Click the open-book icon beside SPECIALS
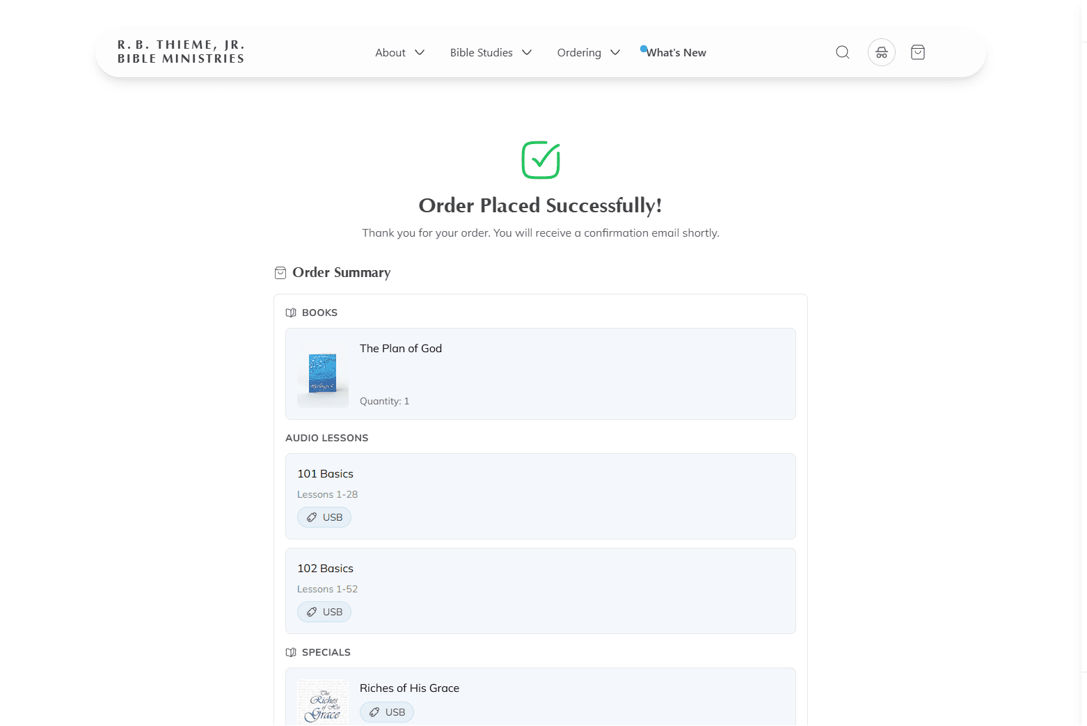 [x=290, y=652]
